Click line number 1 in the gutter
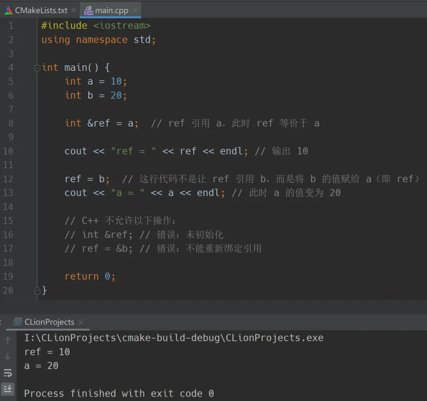This screenshot has width=427, height=401. [x=11, y=26]
